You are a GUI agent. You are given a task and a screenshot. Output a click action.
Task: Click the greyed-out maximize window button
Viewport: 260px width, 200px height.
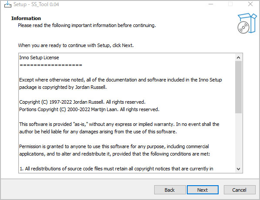click(x=230, y=4)
